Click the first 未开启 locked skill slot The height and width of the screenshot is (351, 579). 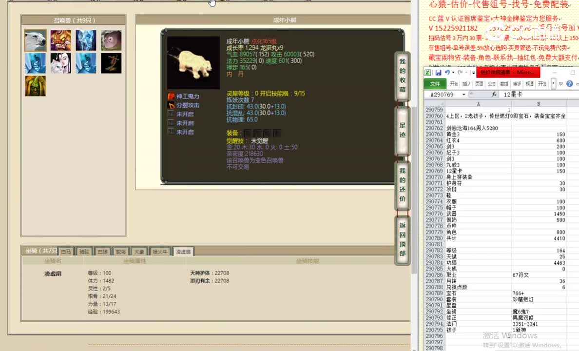click(x=171, y=114)
